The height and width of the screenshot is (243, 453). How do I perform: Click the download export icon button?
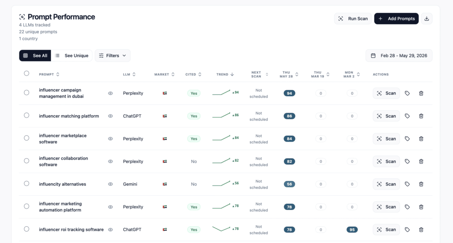(426, 19)
